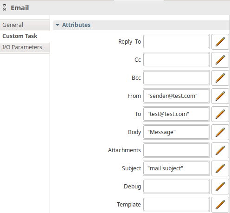Focus the Reply To text field
Screen dimensions: 230x213
click(x=176, y=42)
